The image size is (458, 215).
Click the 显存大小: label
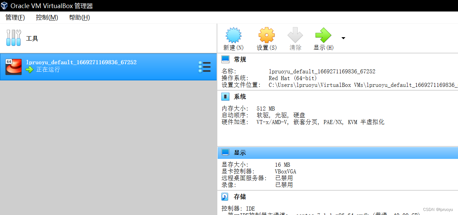click(x=235, y=165)
